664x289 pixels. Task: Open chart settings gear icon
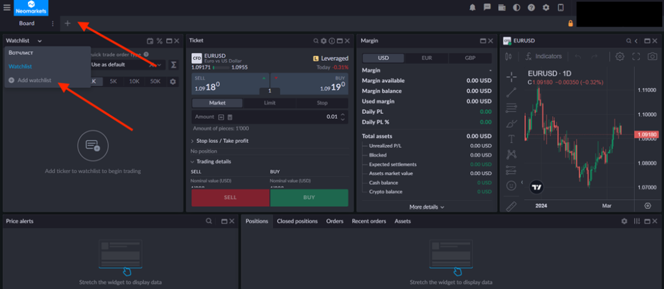coord(620,56)
